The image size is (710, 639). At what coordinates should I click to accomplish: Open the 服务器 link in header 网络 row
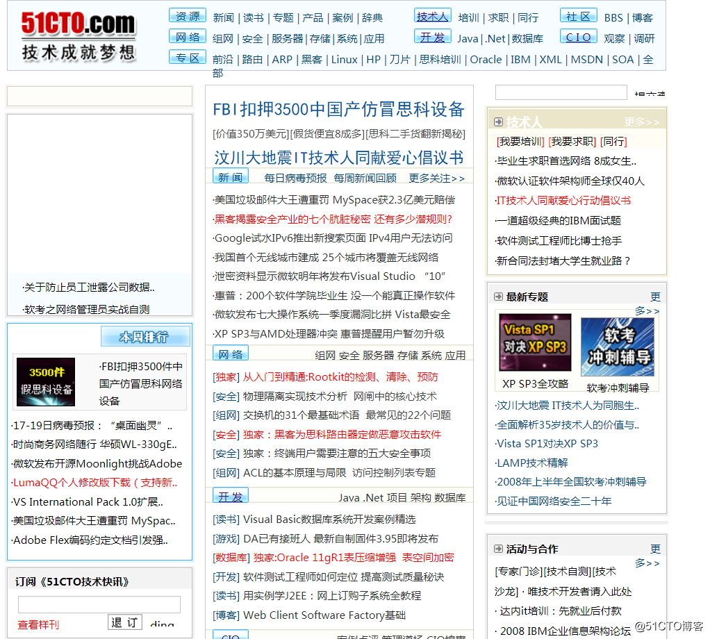point(287,38)
